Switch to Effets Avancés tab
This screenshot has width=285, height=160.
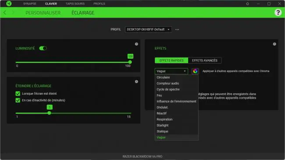point(205,60)
